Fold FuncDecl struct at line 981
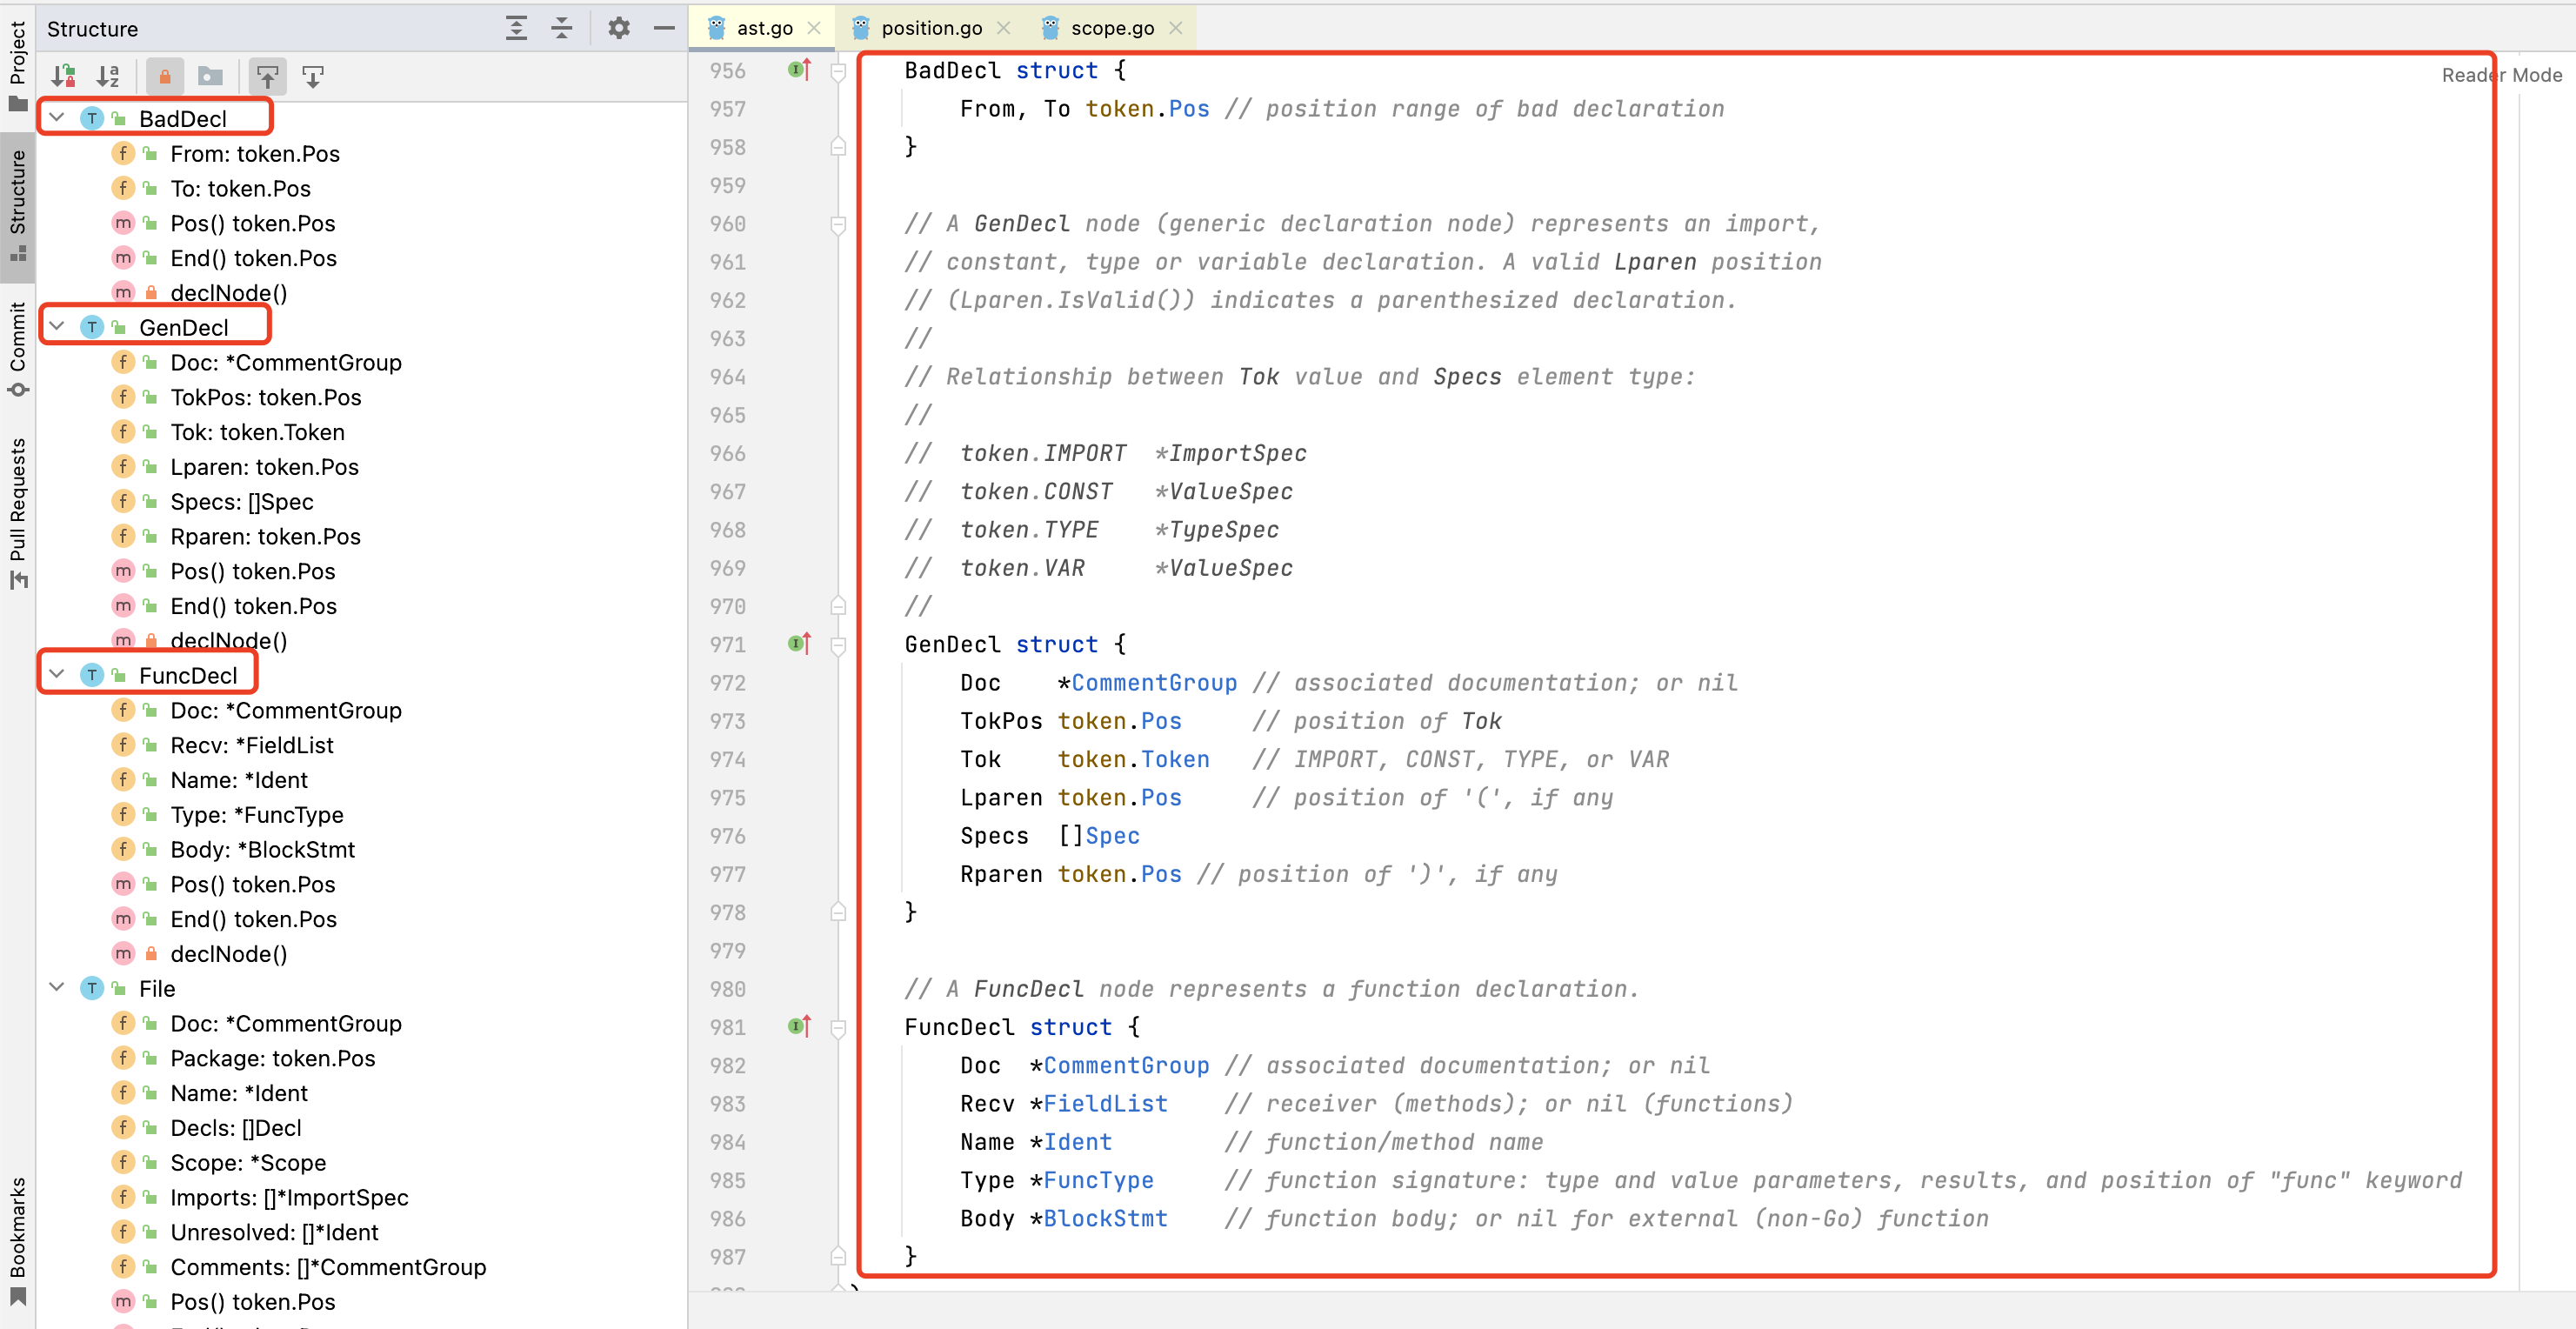2576x1329 pixels. pyautogui.click(x=838, y=1027)
